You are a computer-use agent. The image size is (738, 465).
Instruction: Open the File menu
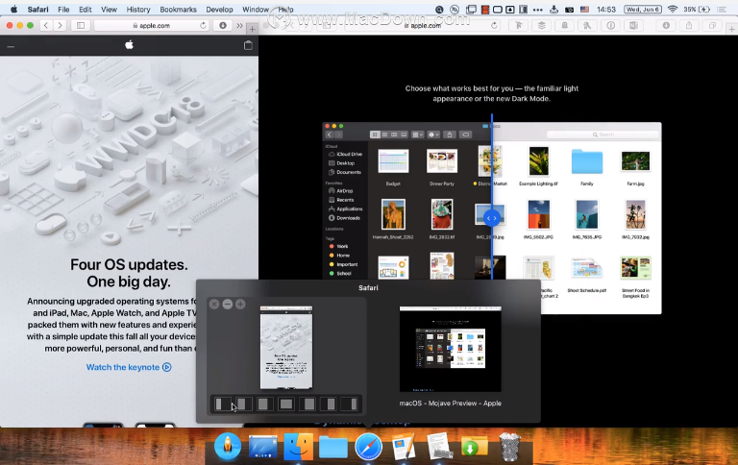pyautogui.click(x=63, y=10)
